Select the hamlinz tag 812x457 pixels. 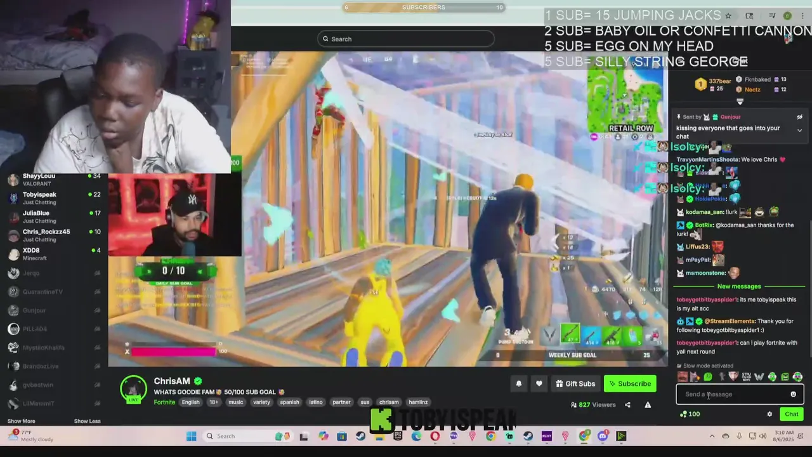click(x=418, y=402)
